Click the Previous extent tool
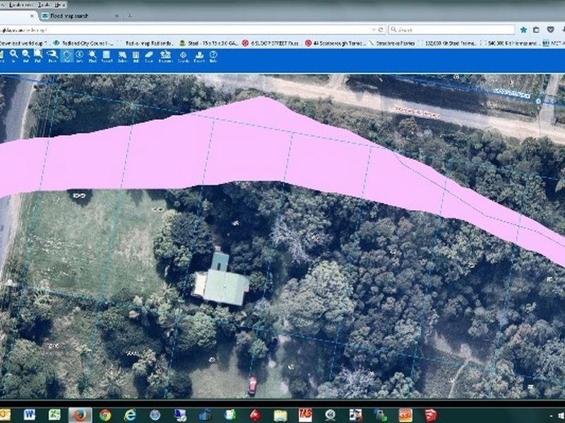The image size is (565, 423). click(52, 56)
